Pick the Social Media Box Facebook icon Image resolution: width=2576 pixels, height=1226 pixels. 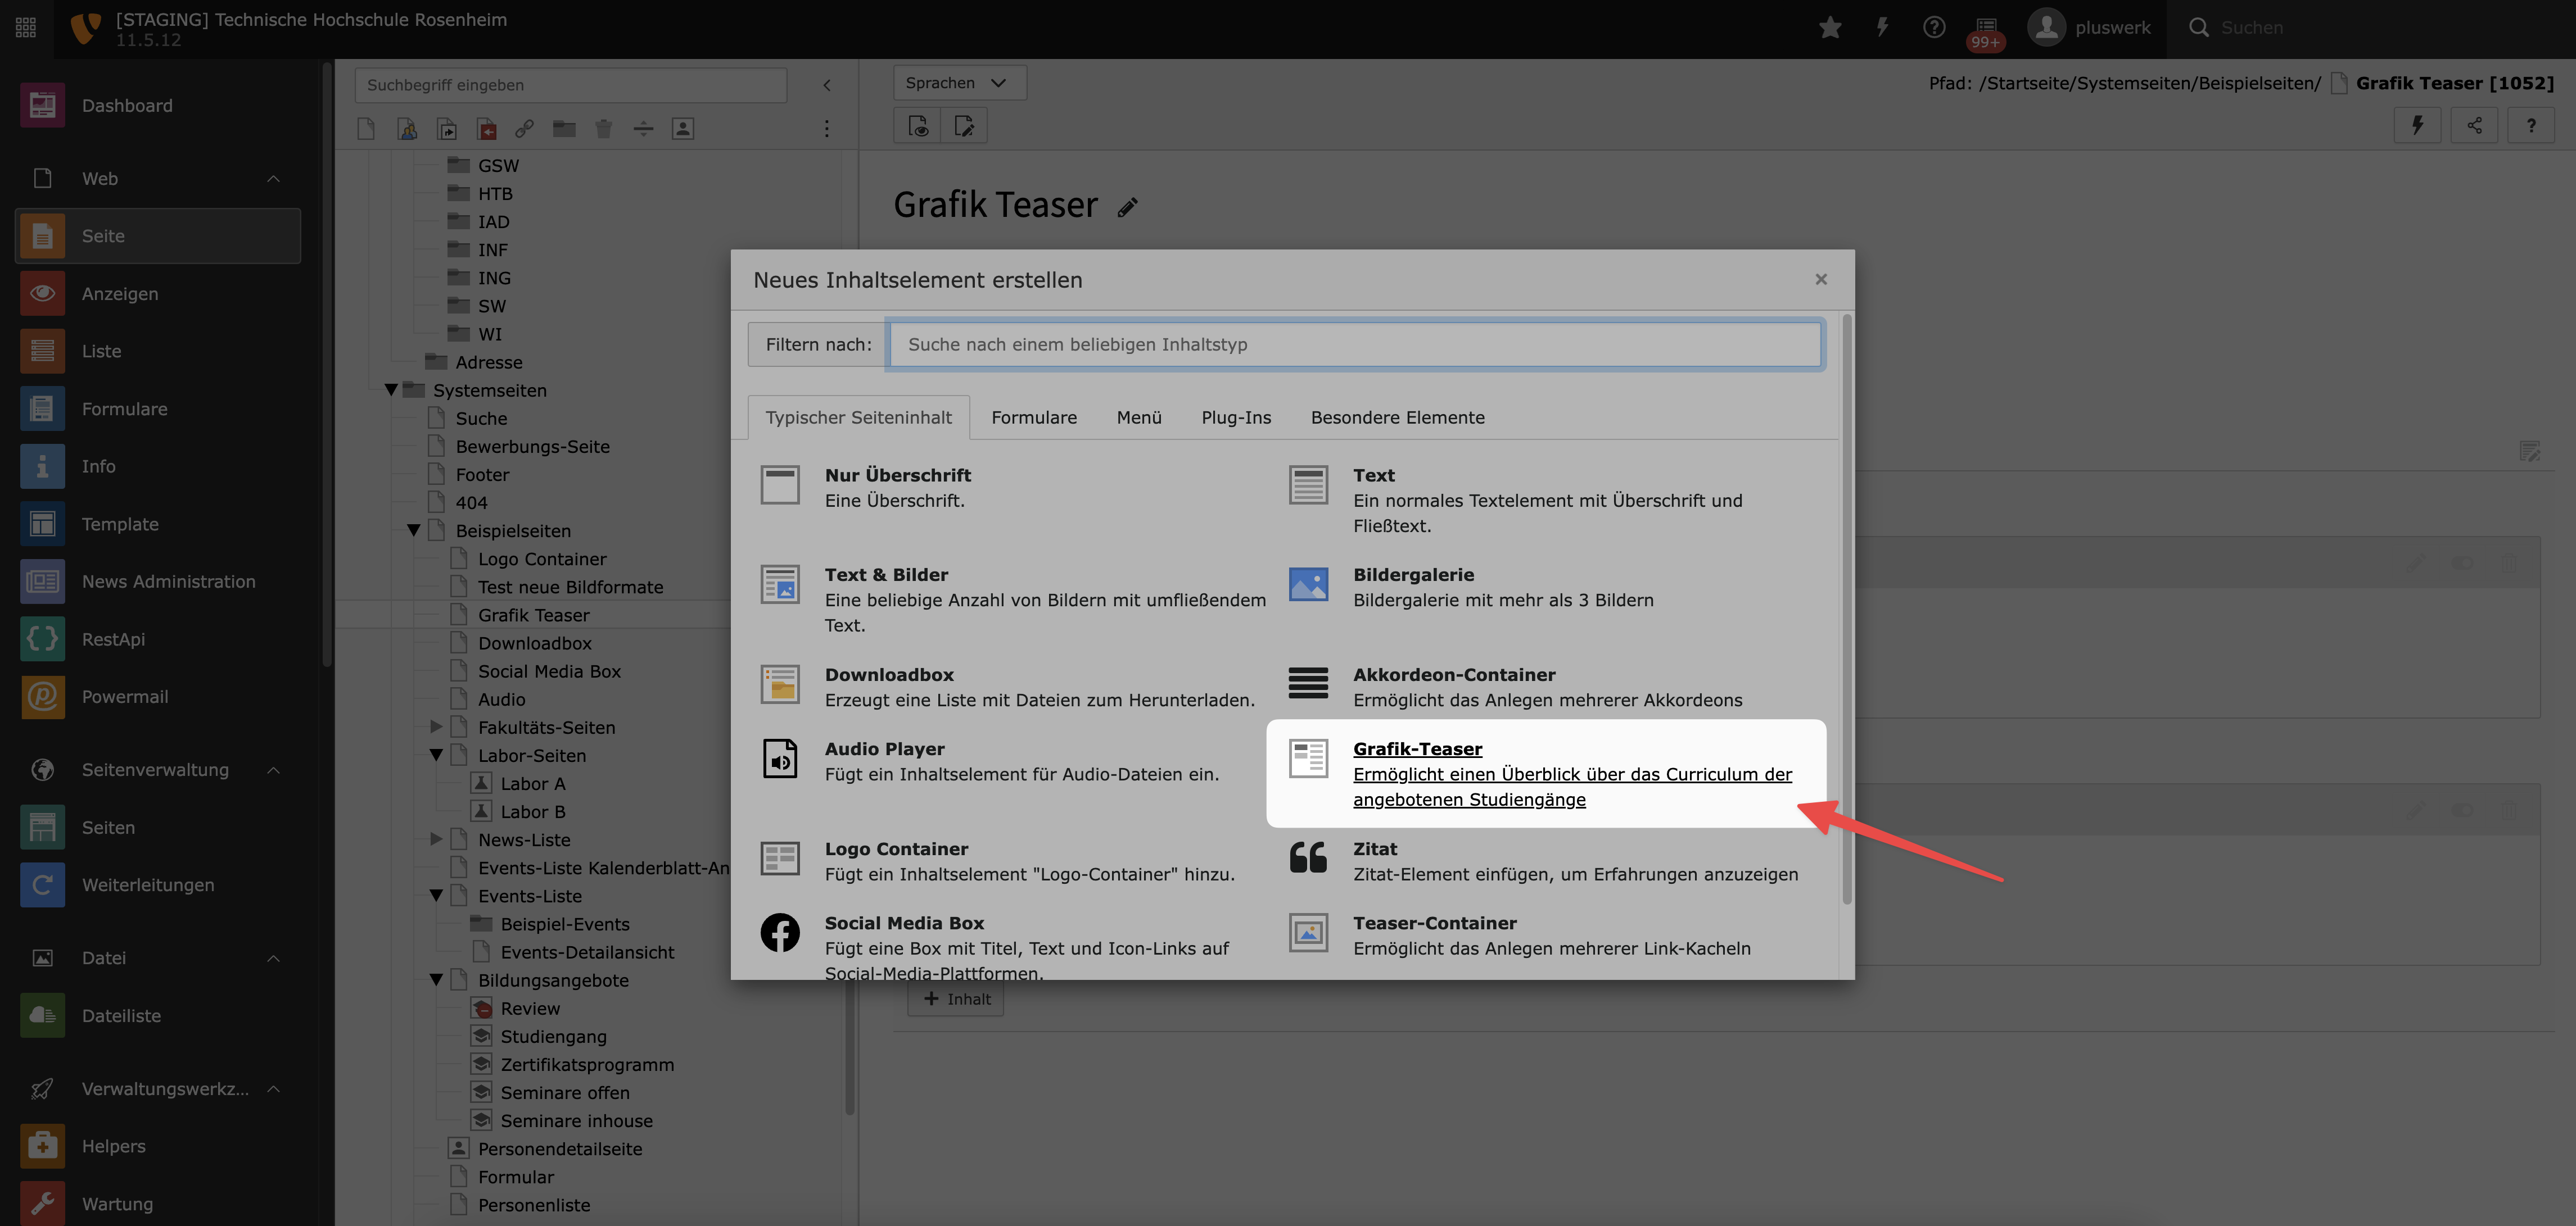click(x=780, y=933)
